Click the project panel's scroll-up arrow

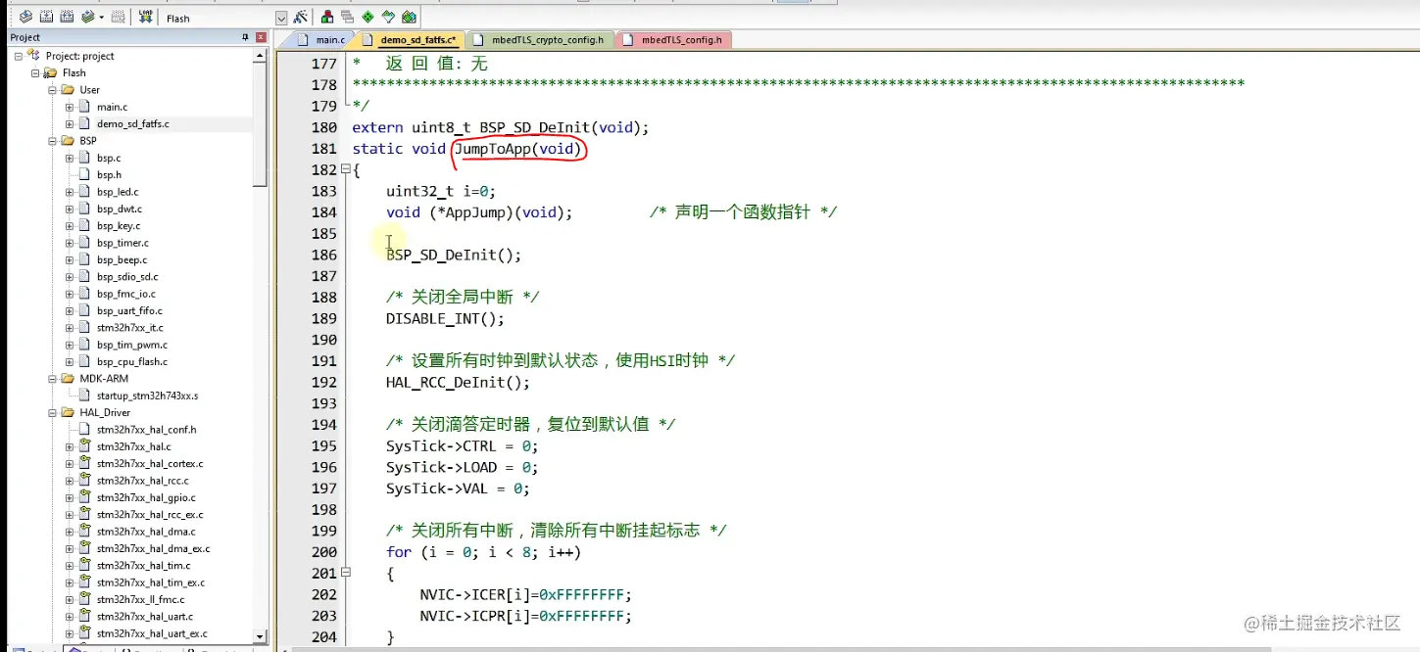click(260, 57)
